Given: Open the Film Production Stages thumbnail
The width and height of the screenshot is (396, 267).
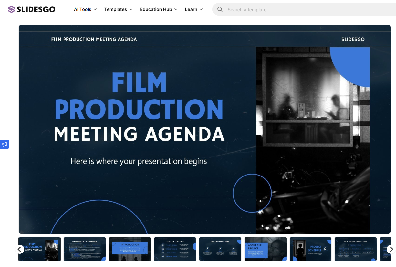Looking at the screenshot, I should click(x=356, y=249).
